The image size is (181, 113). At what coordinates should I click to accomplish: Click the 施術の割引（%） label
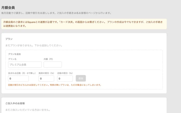[46, 73]
